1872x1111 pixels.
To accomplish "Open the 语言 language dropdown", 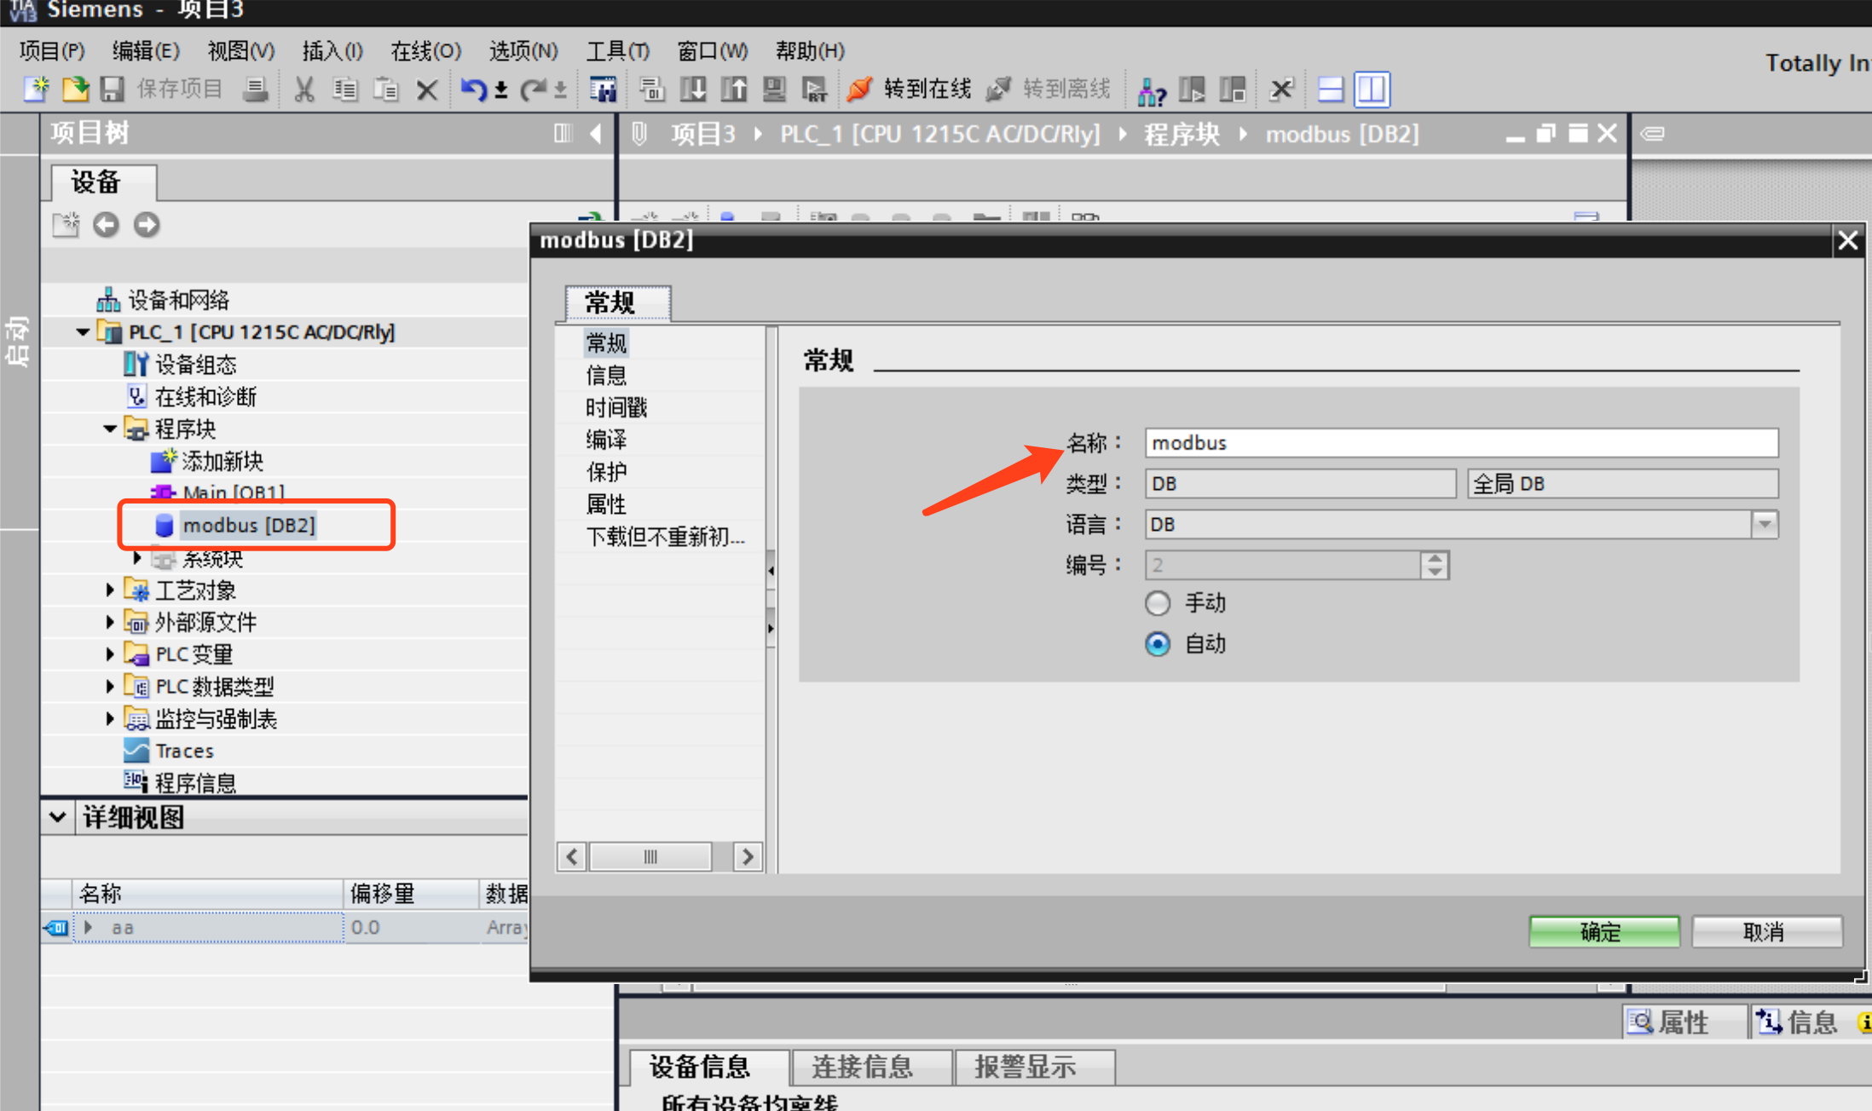I will (x=1765, y=524).
